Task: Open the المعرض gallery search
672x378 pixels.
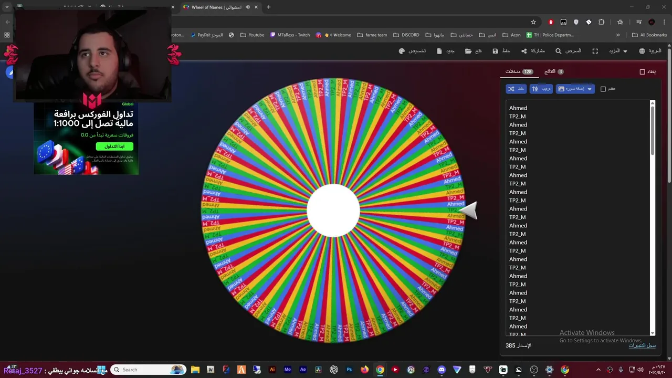Action: [568, 51]
